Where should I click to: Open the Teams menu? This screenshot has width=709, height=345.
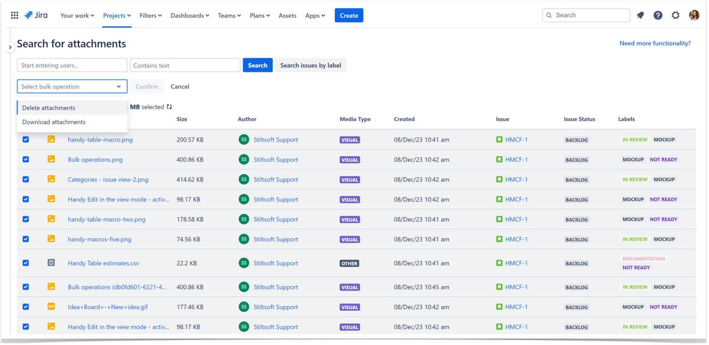[229, 15]
